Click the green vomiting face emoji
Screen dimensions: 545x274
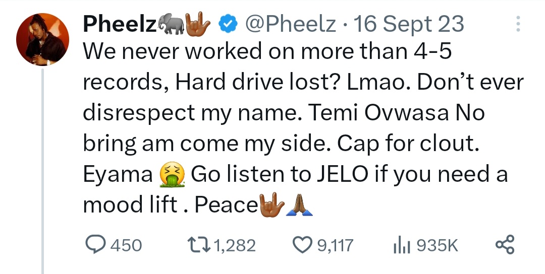(x=173, y=175)
